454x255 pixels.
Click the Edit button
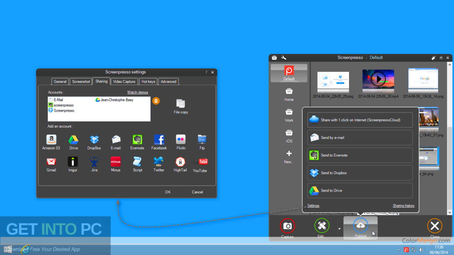click(x=322, y=228)
